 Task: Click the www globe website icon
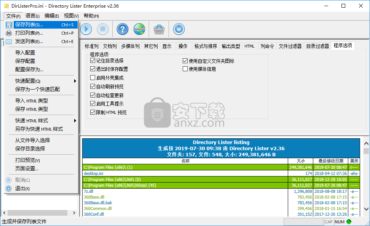coord(139,29)
